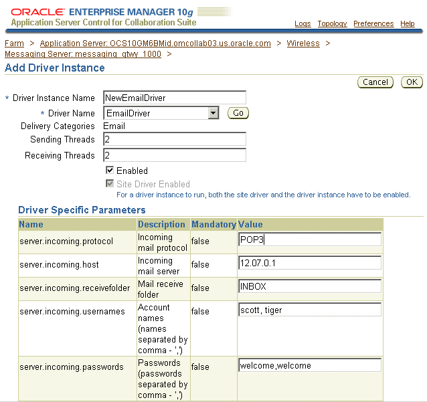Open the Help link
The width and height of the screenshot is (427, 402).
[408, 23]
